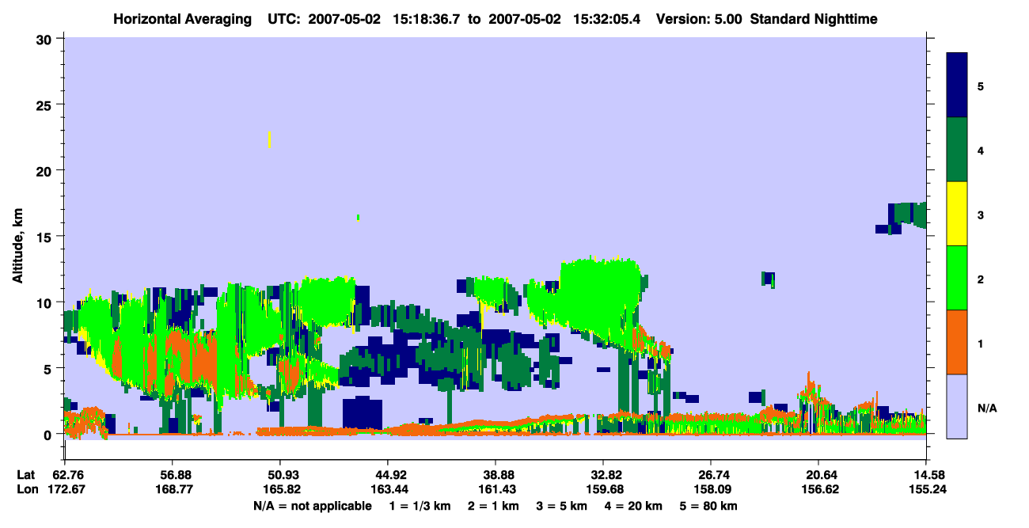This screenshot has width=1029, height=528.
Task: Click the longitude value 163.44
Action: coord(388,489)
